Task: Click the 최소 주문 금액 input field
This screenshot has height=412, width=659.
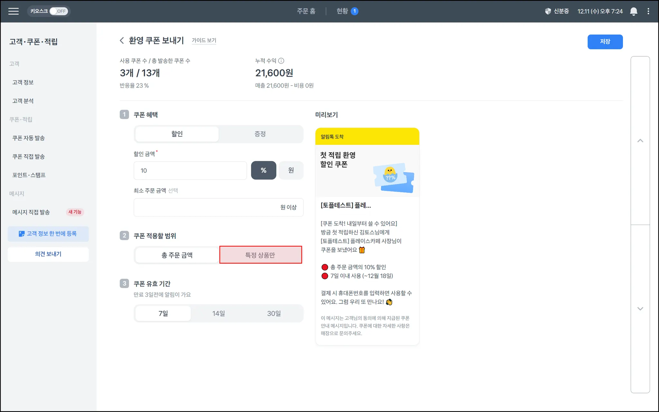Action: point(206,207)
